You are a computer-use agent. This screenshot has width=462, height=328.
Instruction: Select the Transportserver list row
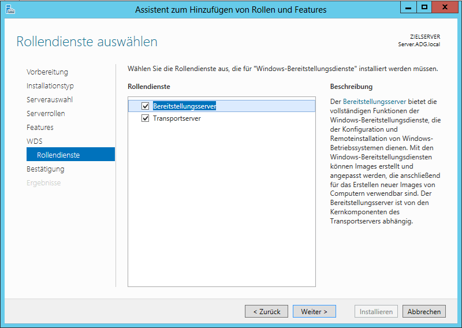pos(222,118)
